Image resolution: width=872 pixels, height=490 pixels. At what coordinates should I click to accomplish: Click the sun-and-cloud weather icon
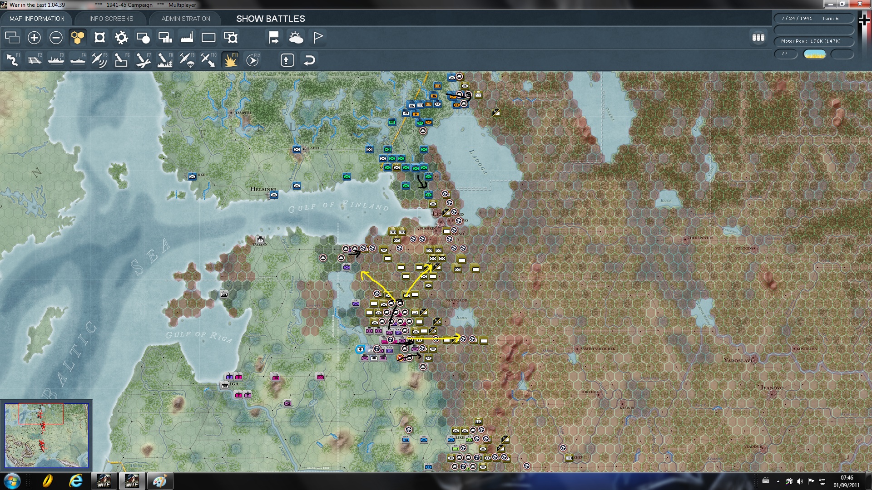(296, 38)
